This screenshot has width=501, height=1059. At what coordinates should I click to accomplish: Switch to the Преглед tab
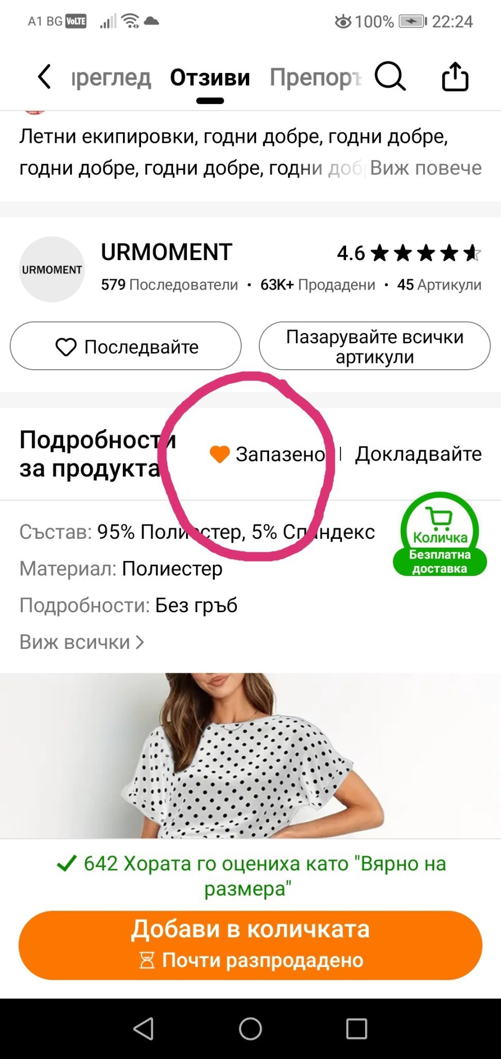pos(111,78)
